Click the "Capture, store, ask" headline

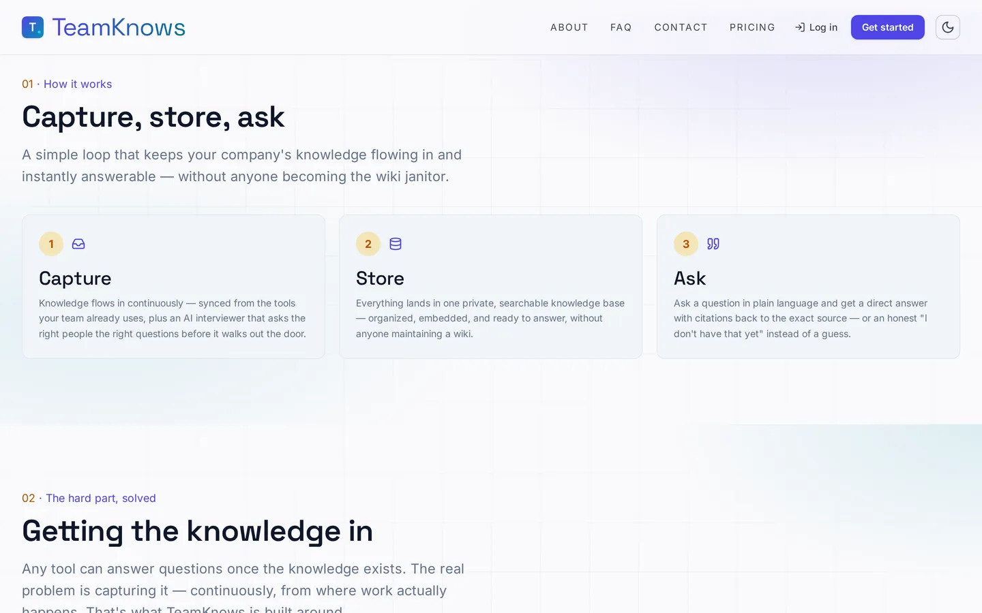point(153,116)
